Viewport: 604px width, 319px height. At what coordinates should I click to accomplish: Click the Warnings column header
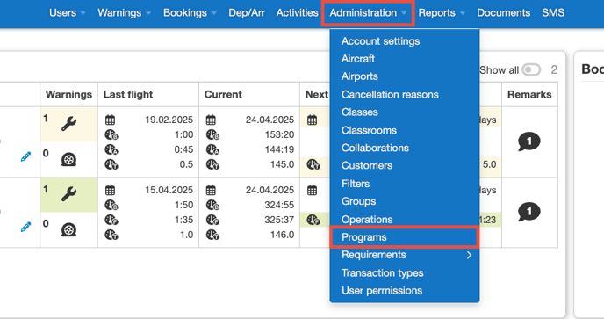click(69, 95)
